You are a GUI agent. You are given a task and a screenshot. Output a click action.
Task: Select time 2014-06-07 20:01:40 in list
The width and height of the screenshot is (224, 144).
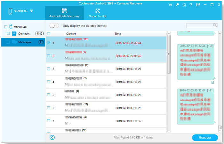pyautogui.click(x=128, y=56)
